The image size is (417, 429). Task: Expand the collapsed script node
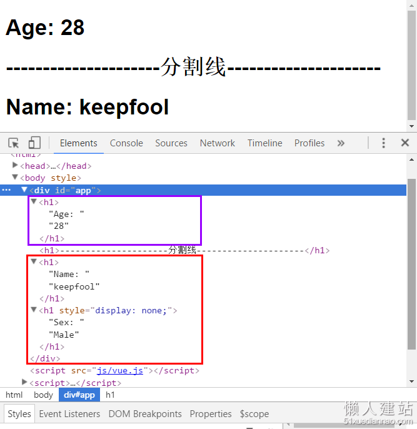coord(24,382)
